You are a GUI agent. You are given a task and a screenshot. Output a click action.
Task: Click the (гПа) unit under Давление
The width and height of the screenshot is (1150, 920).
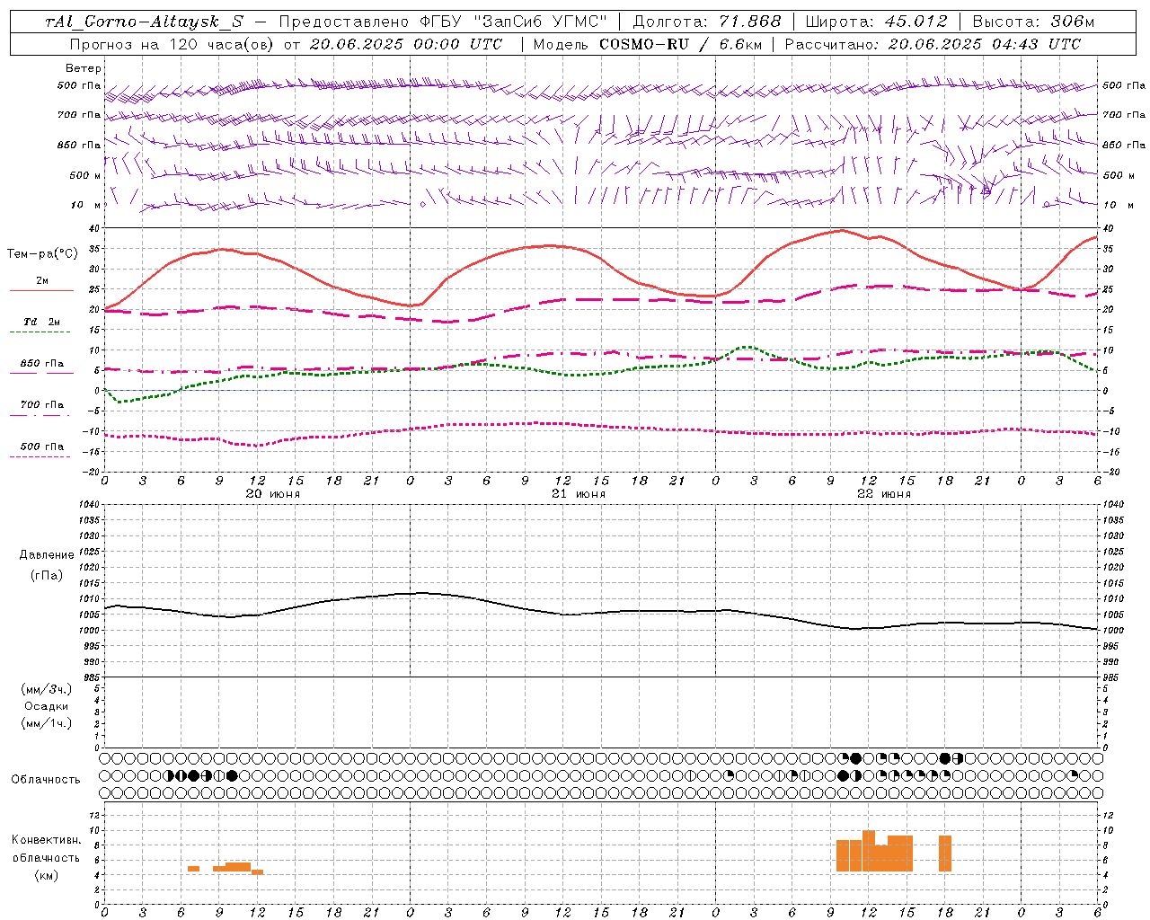coord(47,575)
